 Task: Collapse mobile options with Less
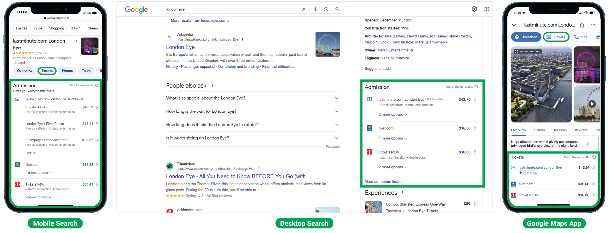pyautogui.click(x=30, y=153)
